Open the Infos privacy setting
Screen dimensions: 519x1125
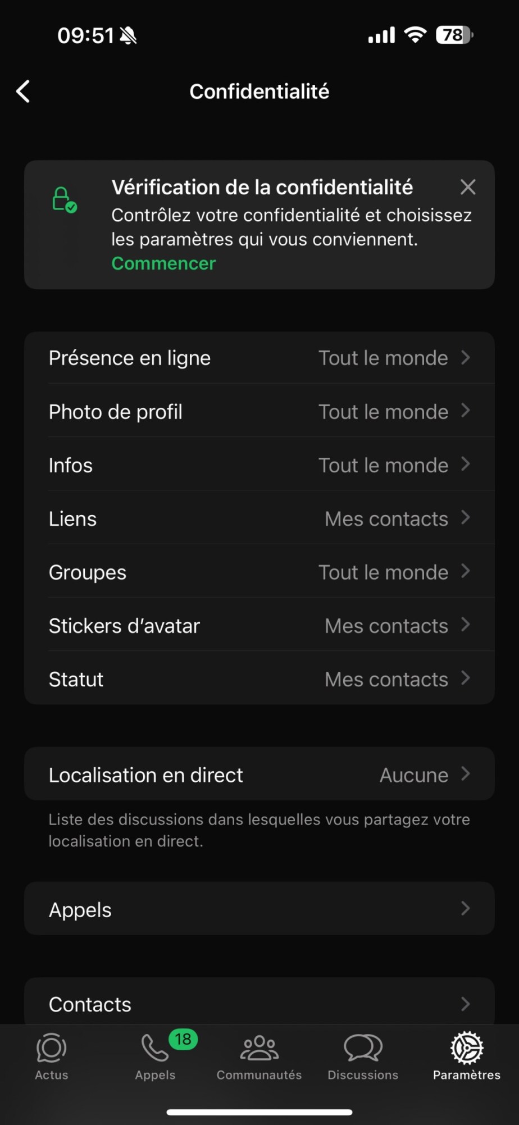[259, 465]
